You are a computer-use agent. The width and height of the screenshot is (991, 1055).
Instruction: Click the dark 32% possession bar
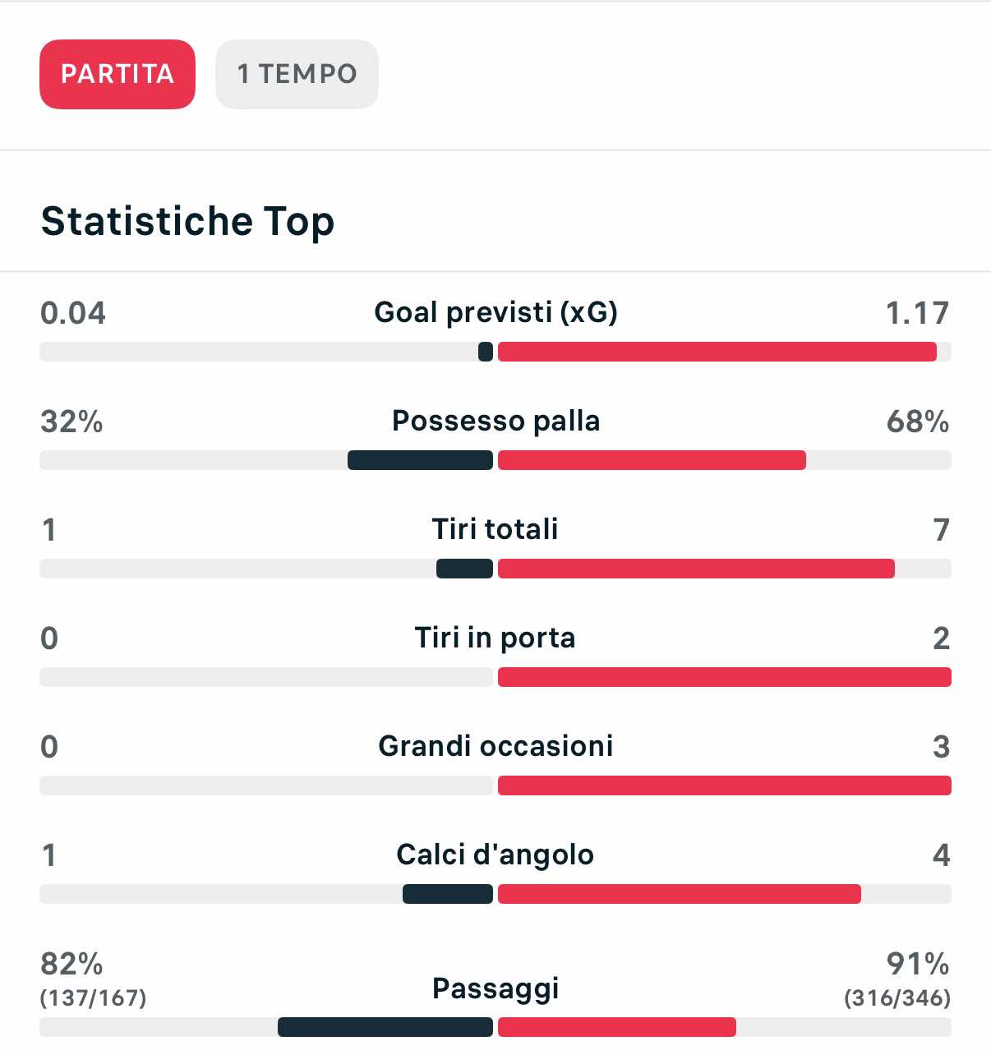[420, 460]
